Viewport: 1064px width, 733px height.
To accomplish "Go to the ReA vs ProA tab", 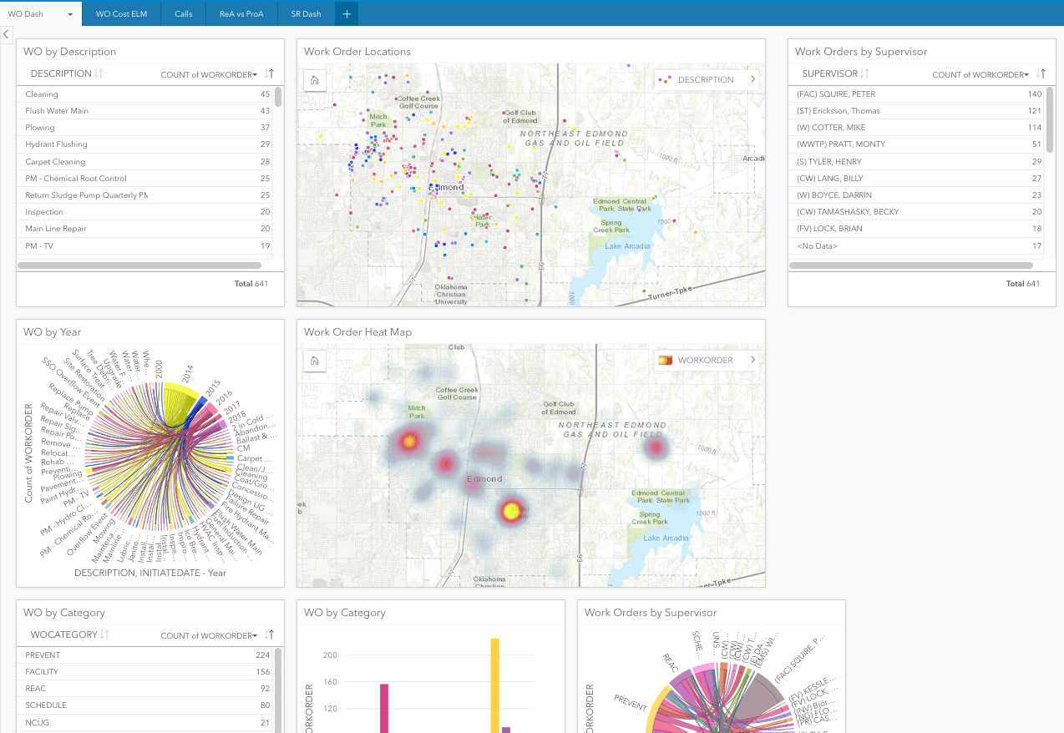I will [x=241, y=14].
